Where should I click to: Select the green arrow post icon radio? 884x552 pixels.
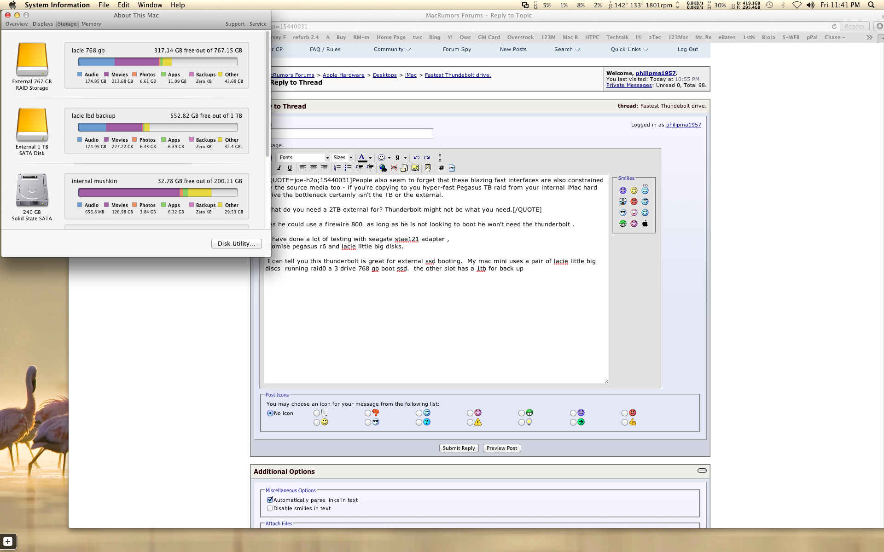click(573, 422)
